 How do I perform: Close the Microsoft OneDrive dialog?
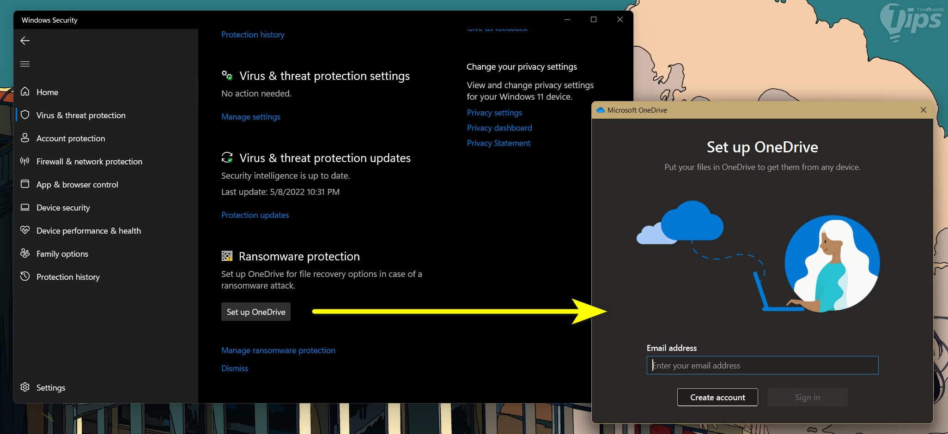coord(923,110)
